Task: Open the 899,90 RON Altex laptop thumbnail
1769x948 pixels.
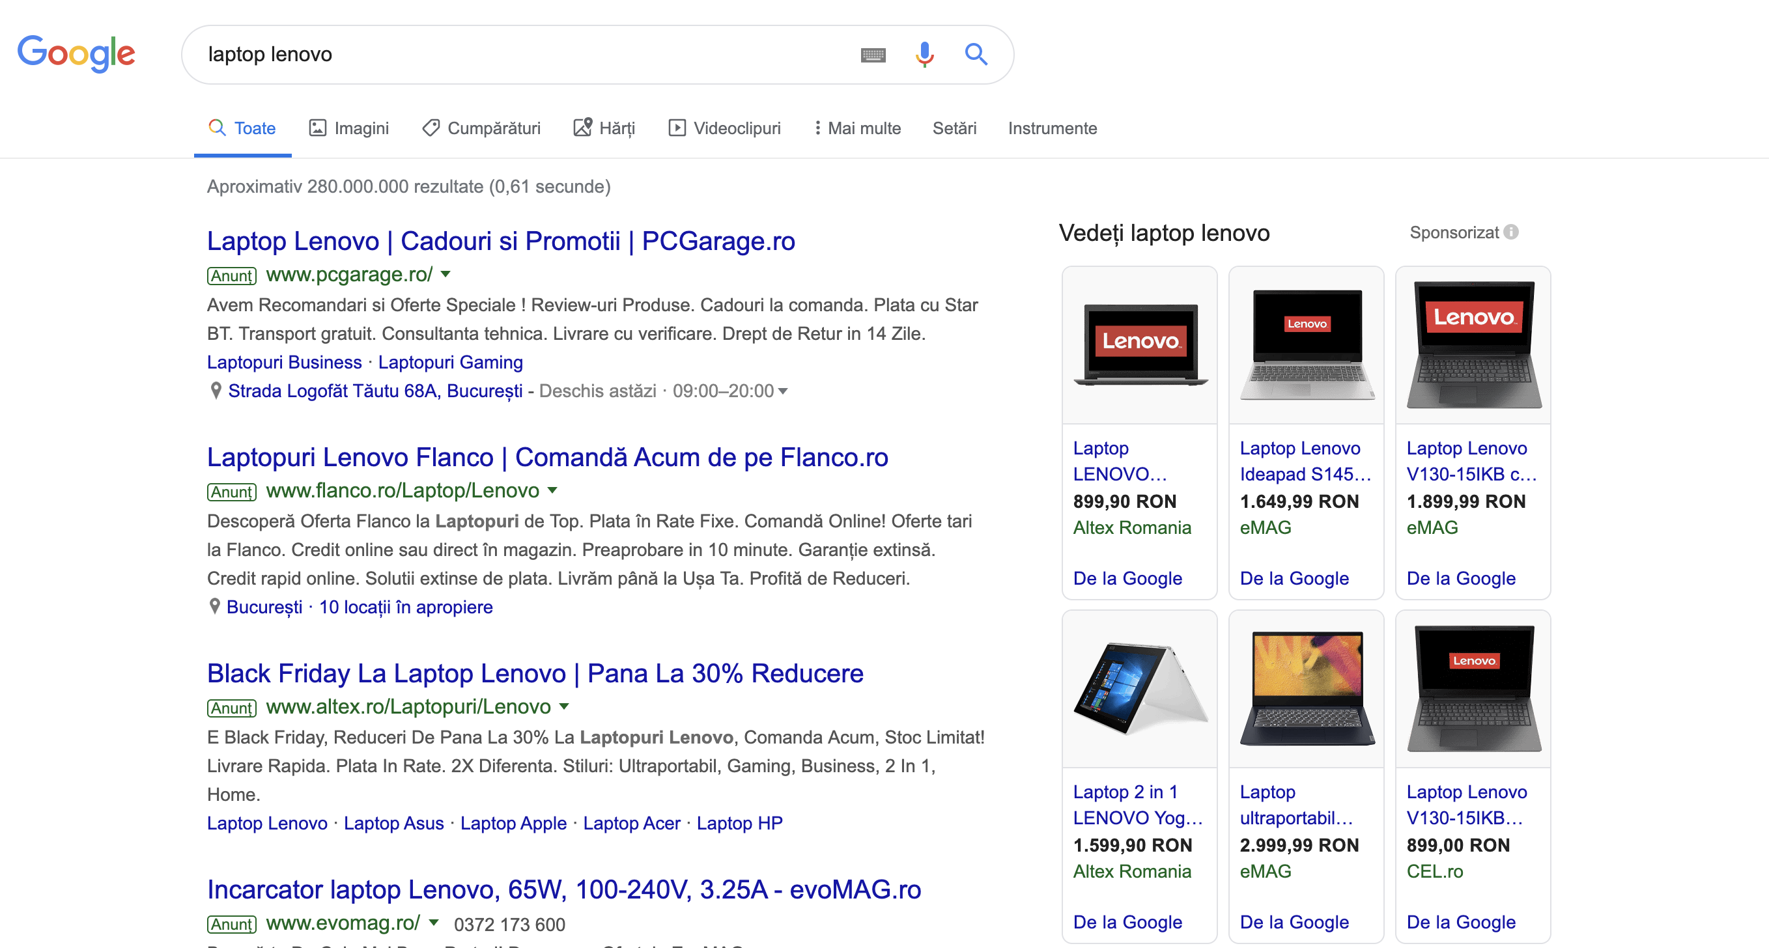Action: (x=1140, y=344)
